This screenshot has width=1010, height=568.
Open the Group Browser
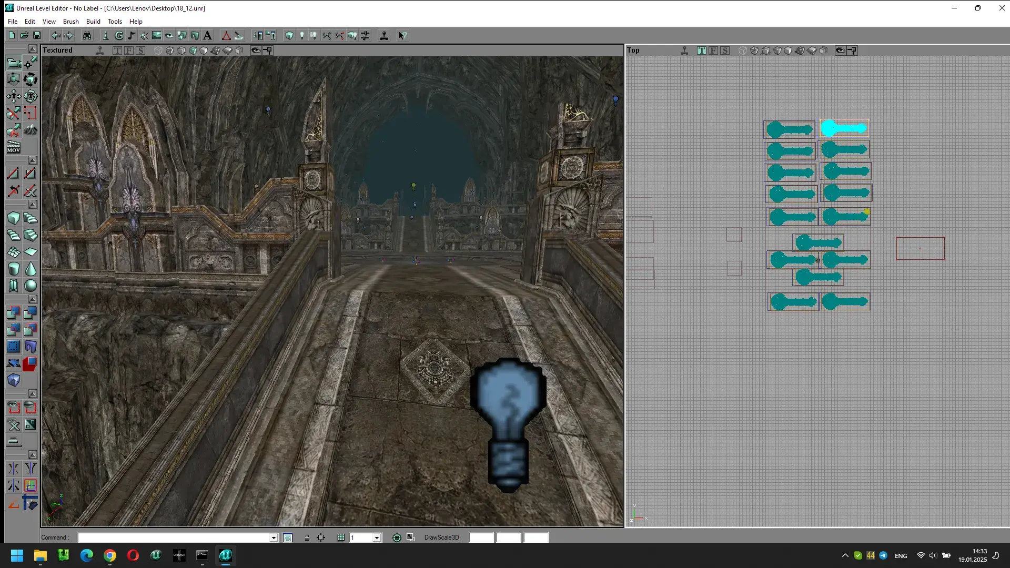119,35
